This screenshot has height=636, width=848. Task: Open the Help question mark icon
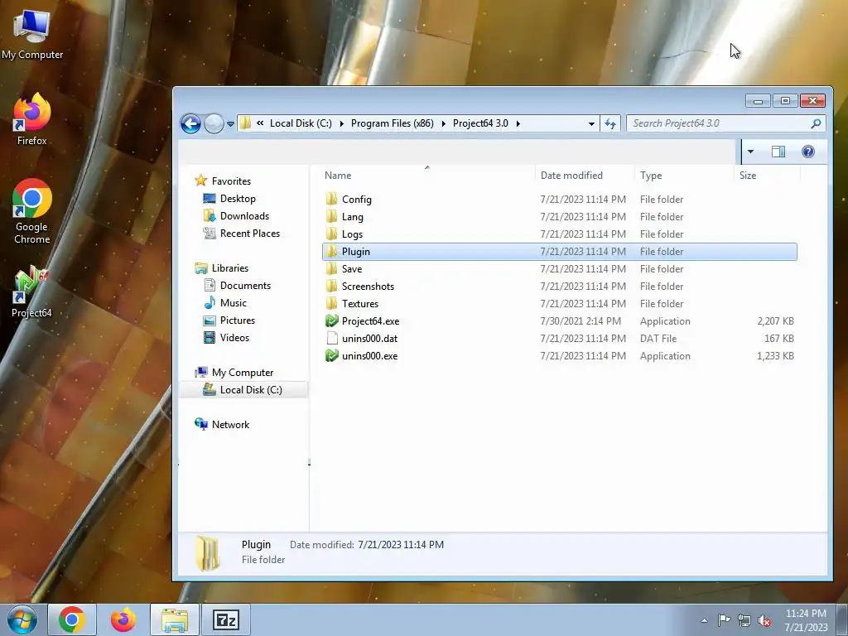(808, 152)
